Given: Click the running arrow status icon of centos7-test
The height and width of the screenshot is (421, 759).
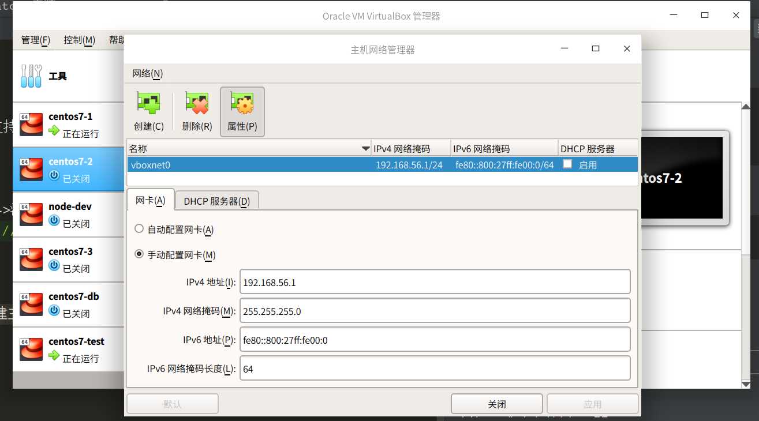Looking at the screenshot, I should pyautogui.click(x=54, y=355).
